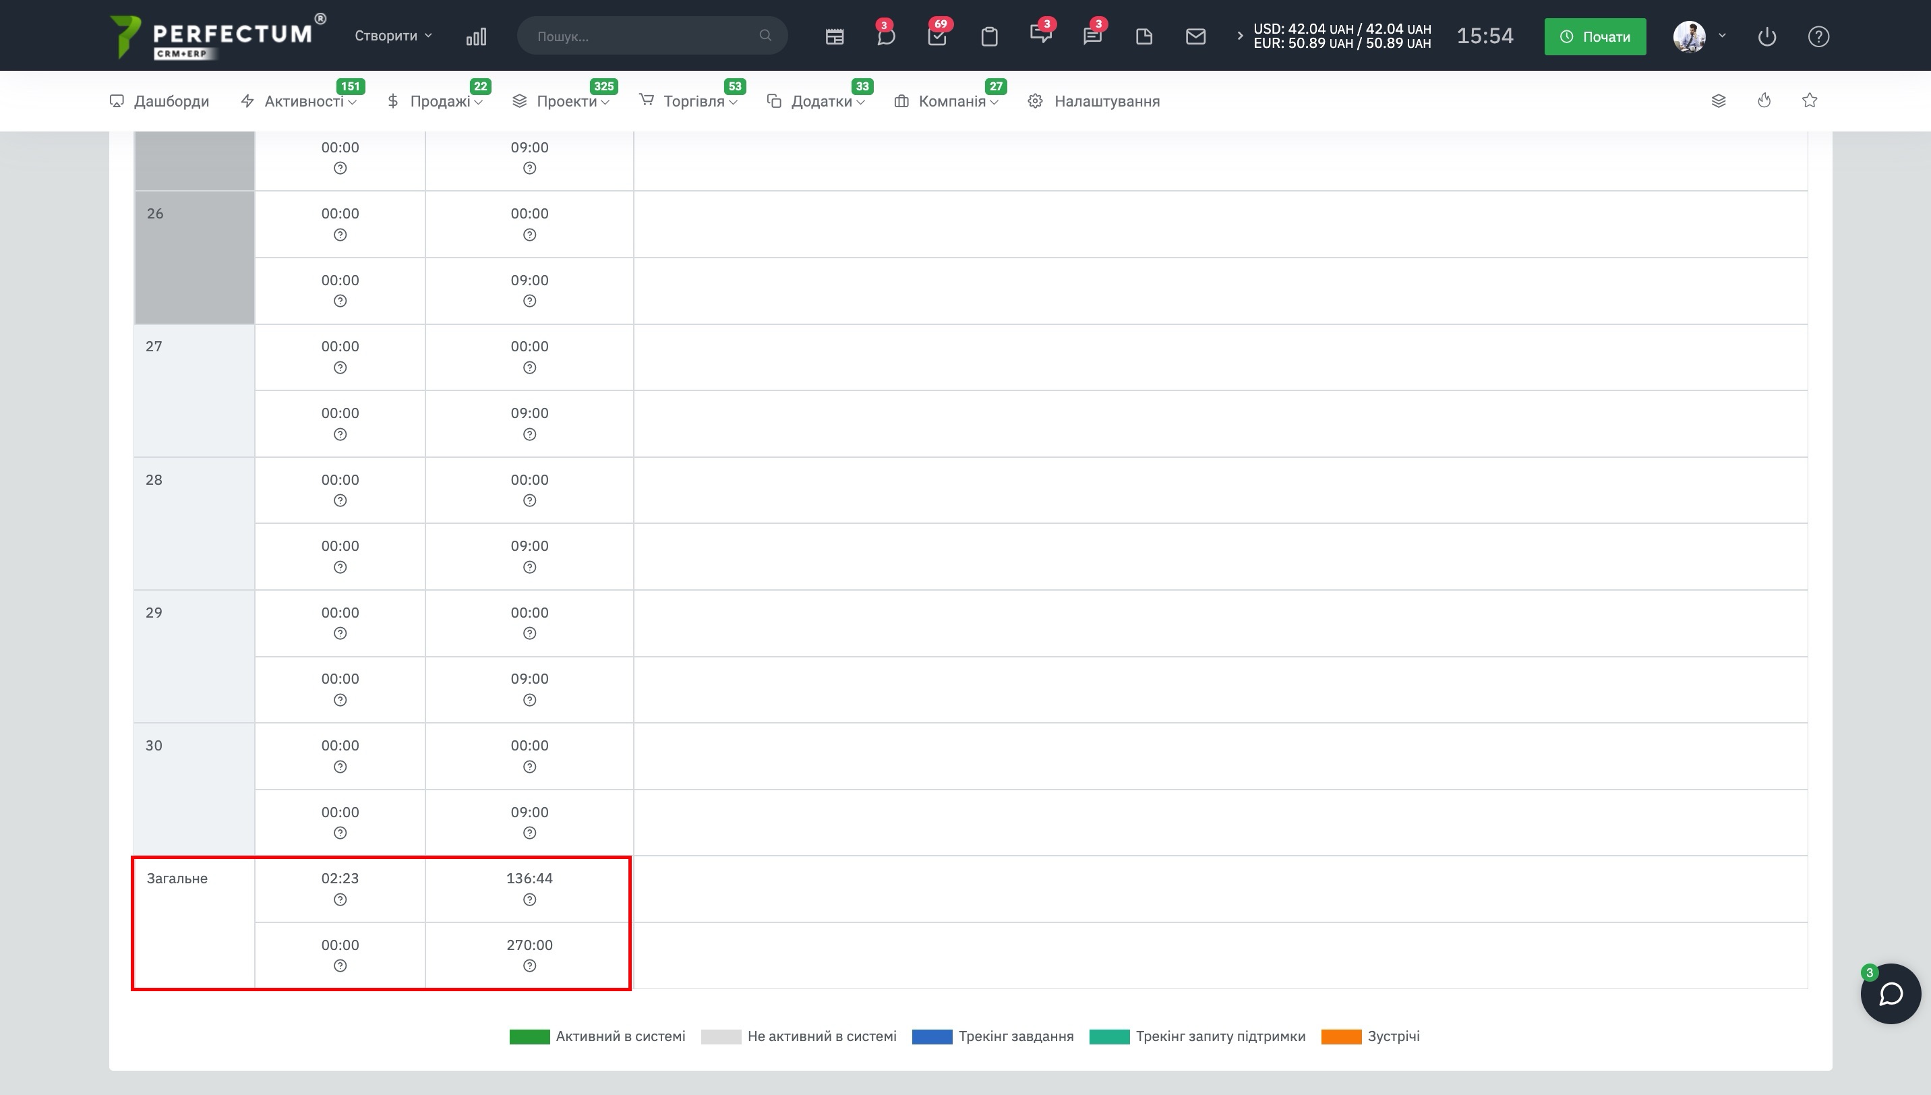Click the PERFECTUM logo link

pos(218,36)
